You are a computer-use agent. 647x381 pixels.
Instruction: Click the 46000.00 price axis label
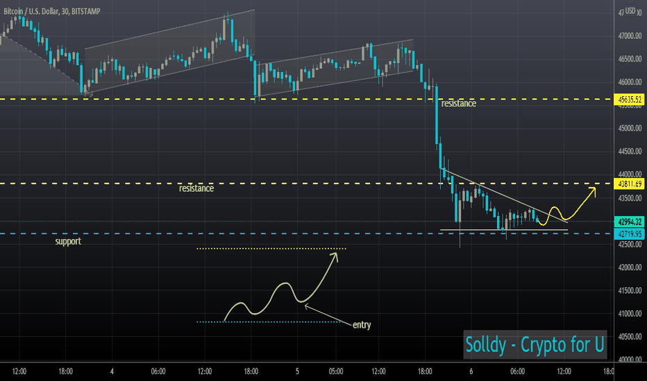tap(630, 82)
